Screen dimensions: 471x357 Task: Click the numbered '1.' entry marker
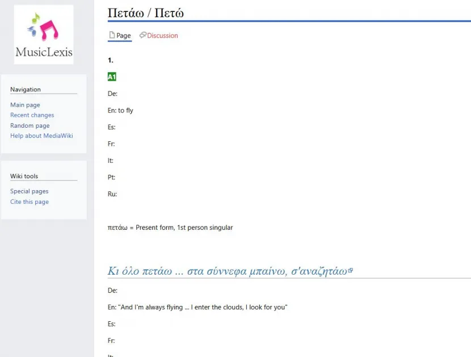111,60
